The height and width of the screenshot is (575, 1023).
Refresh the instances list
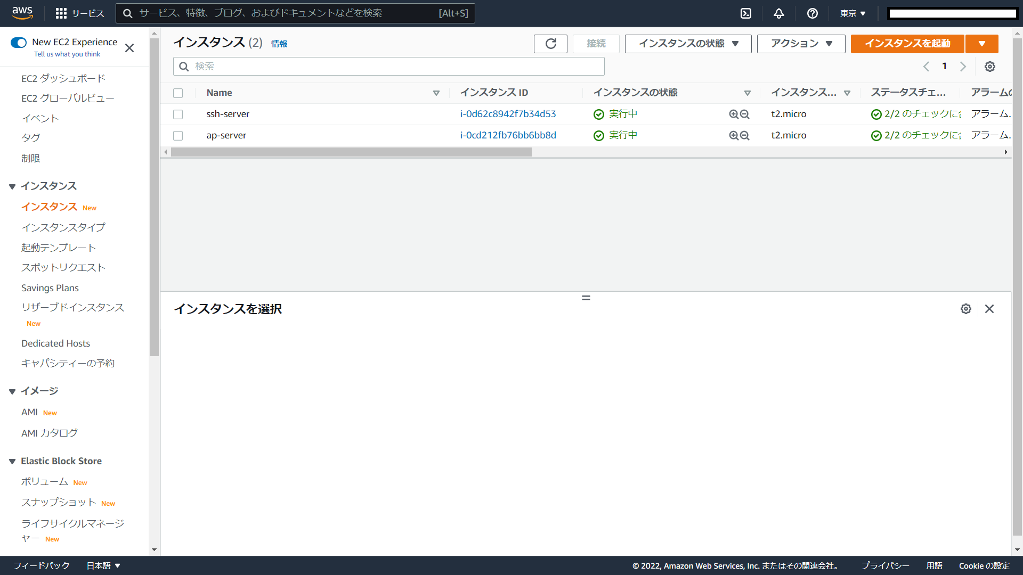[550, 44]
